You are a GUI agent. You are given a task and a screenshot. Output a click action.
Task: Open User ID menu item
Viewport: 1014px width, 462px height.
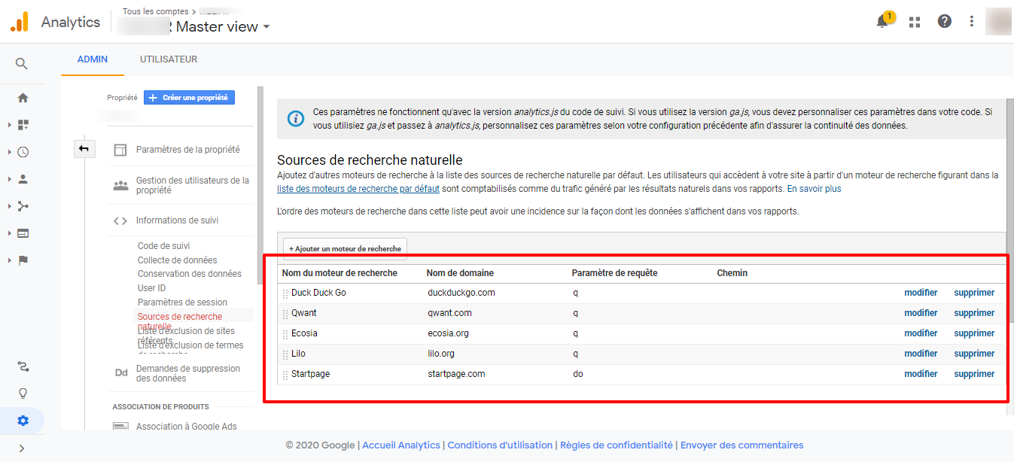(151, 288)
